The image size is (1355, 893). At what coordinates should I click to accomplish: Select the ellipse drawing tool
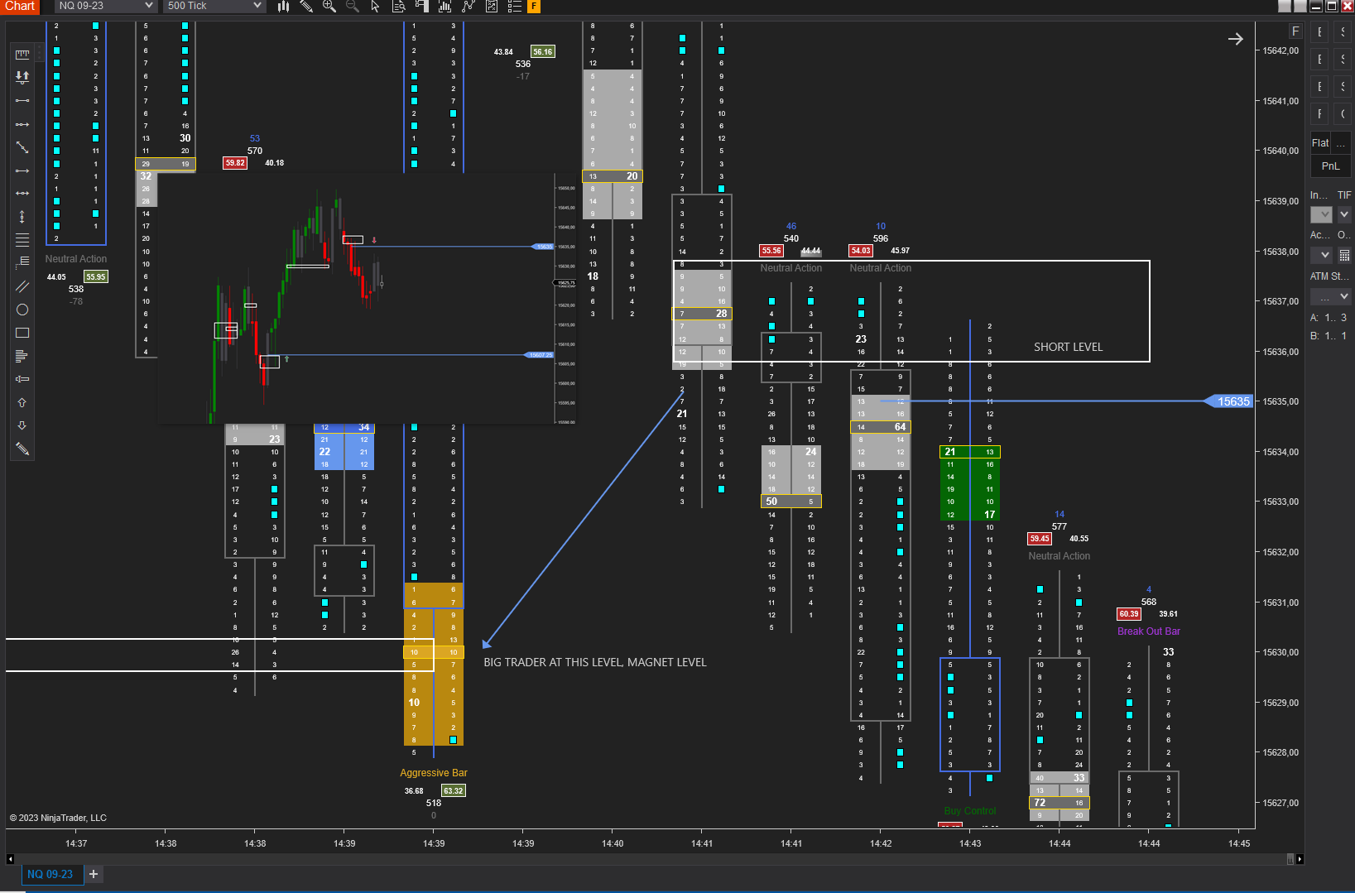[22, 310]
